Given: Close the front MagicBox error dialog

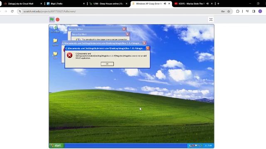Looking at the screenshot, I should pos(148,48).
